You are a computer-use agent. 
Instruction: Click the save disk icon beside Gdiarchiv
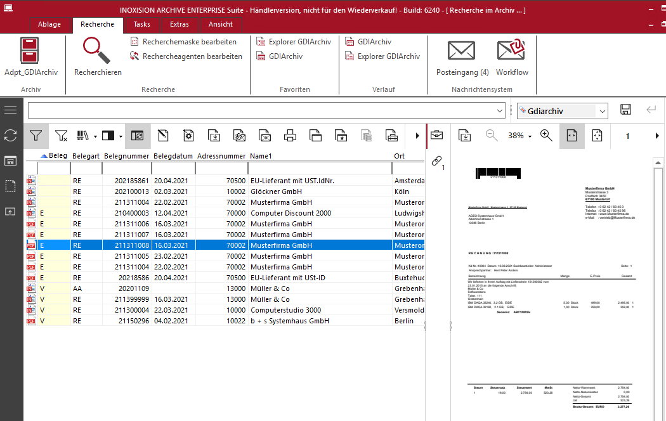(625, 110)
